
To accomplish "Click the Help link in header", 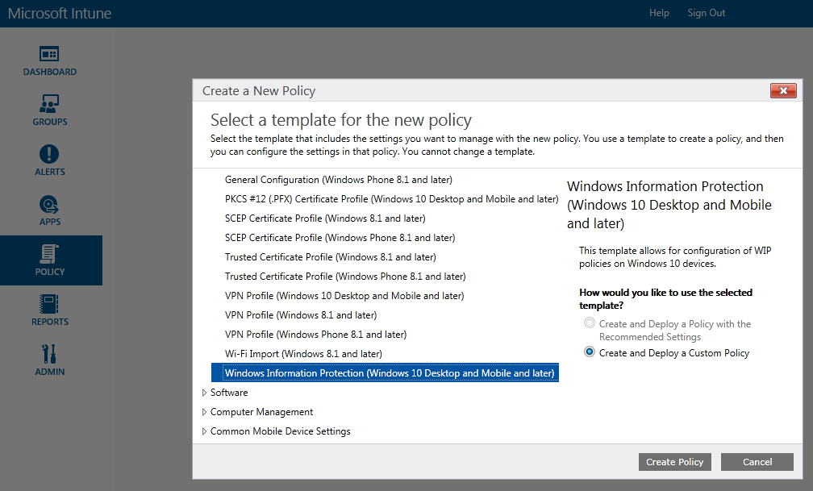I will point(659,13).
